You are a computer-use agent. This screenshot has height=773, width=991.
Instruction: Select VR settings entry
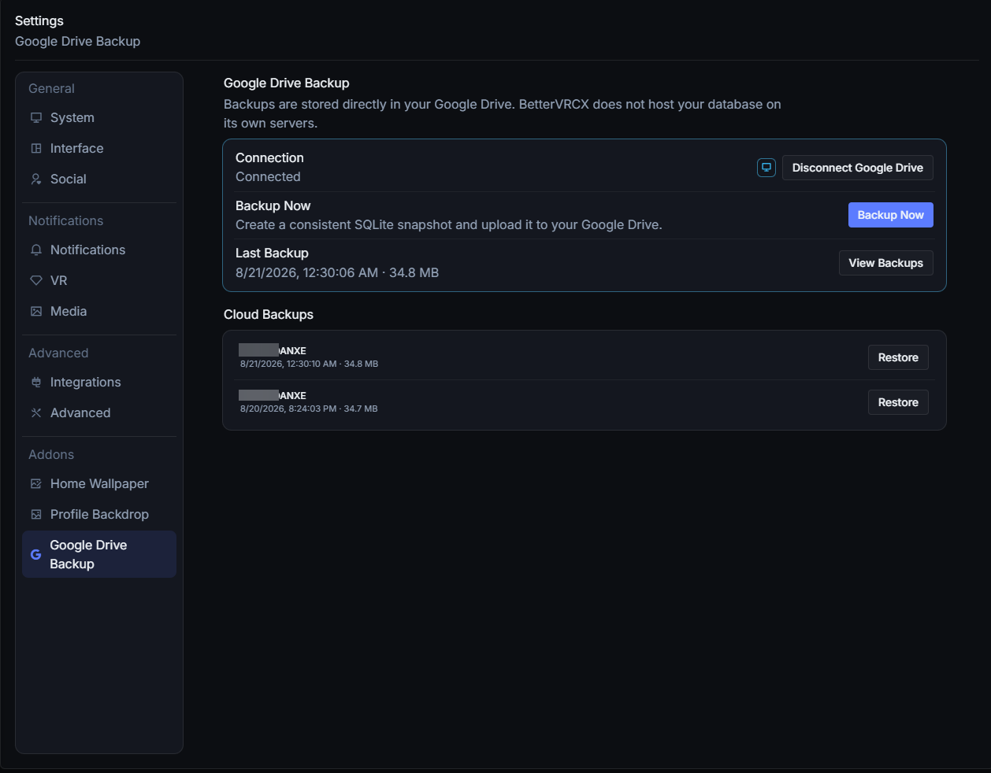click(99, 281)
